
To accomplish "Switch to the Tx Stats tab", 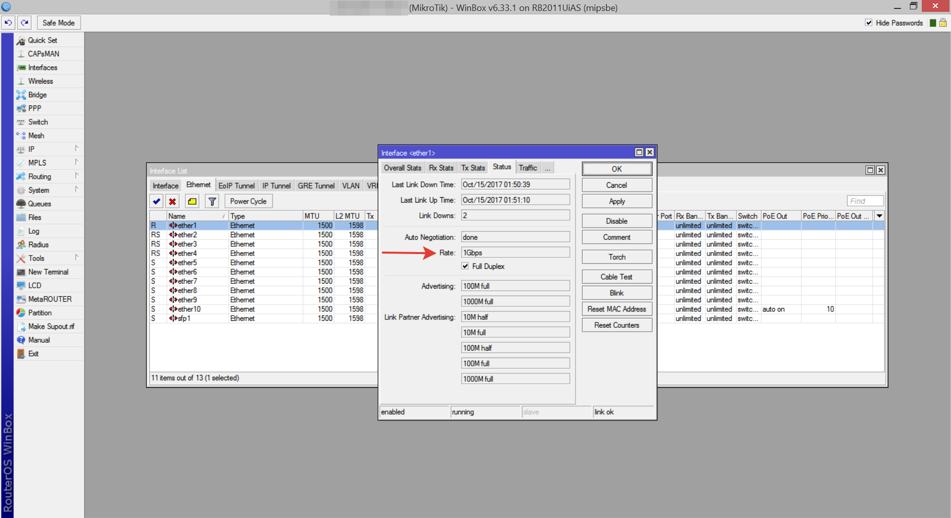I will (473, 168).
